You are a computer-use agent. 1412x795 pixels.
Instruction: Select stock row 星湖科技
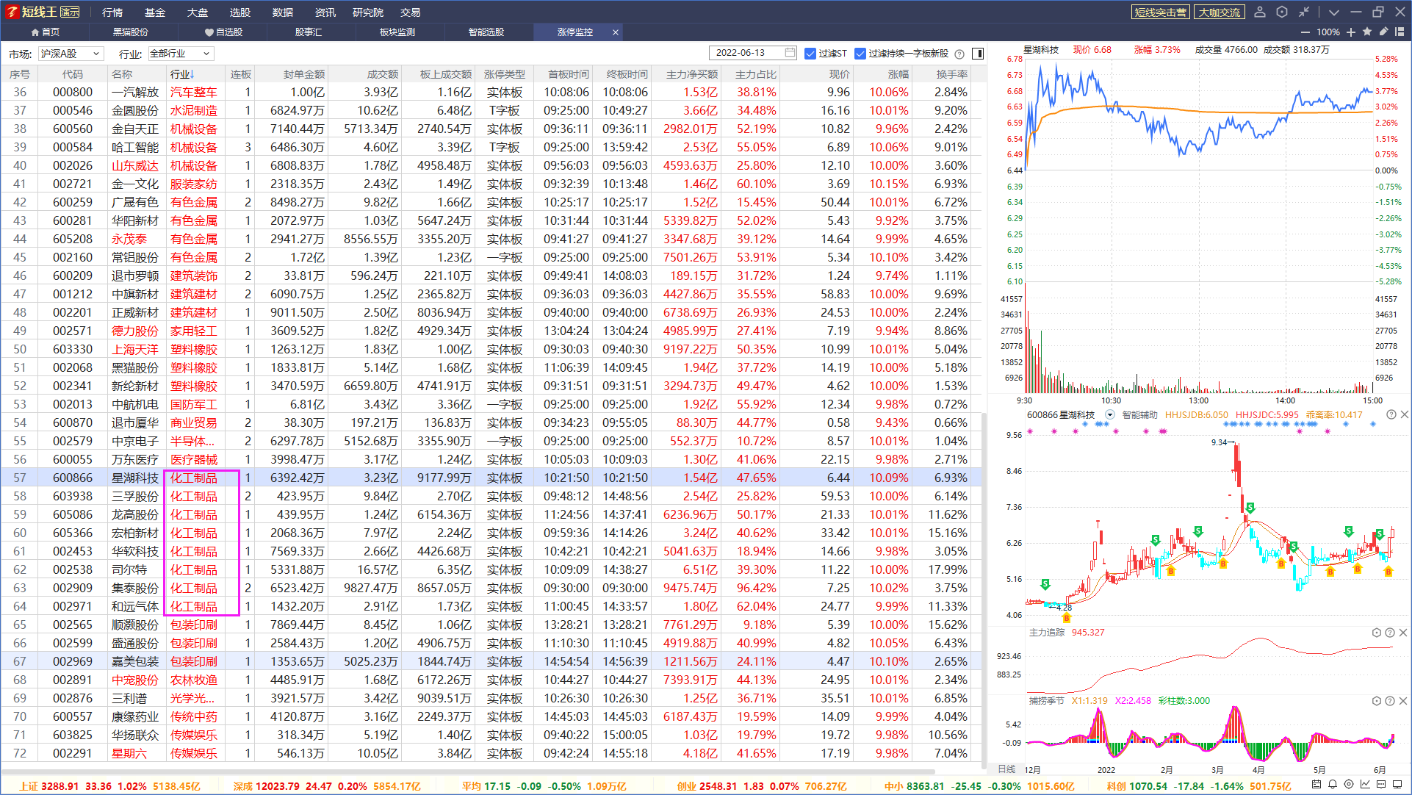coord(491,478)
